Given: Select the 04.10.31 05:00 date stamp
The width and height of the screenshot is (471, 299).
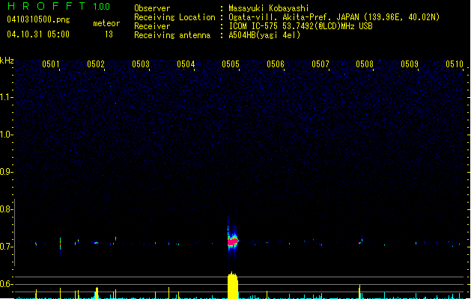Looking at the screenshot, I should 39,34.
